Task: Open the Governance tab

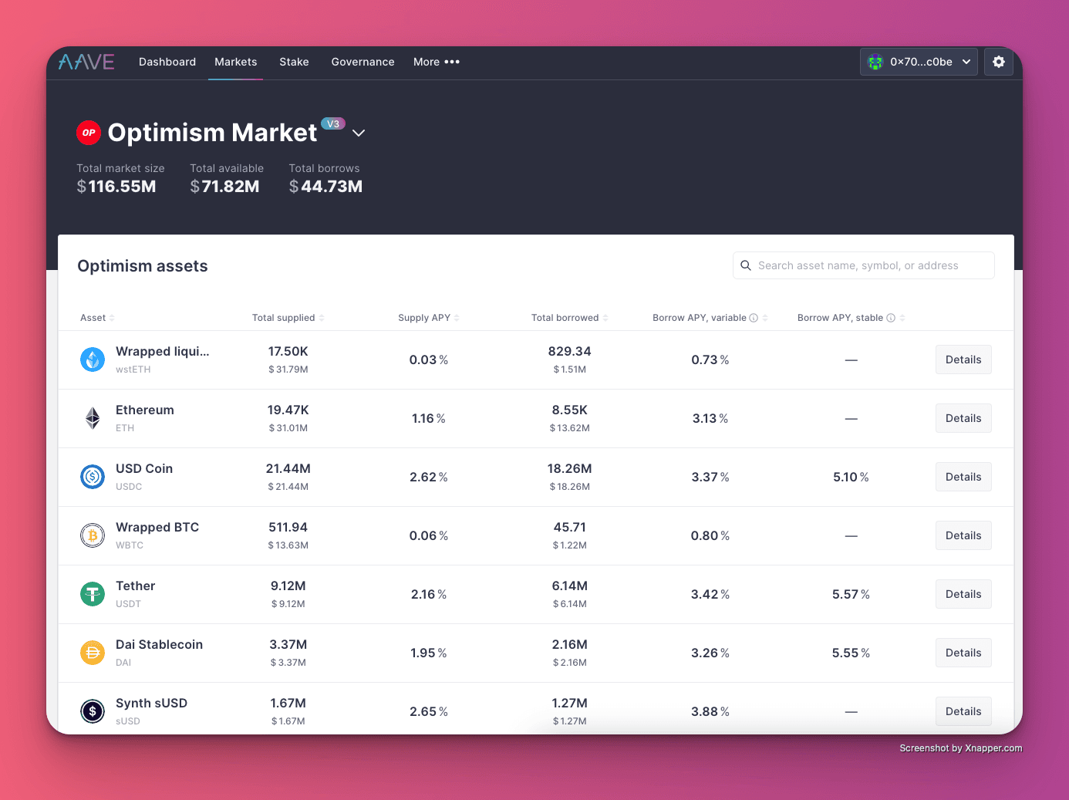Action: [363, 62]
